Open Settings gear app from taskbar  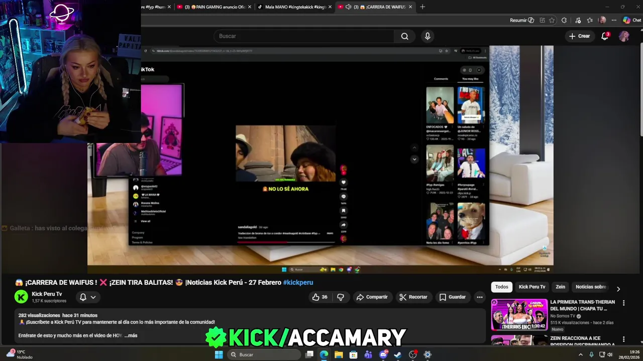[x=427, y=354]
